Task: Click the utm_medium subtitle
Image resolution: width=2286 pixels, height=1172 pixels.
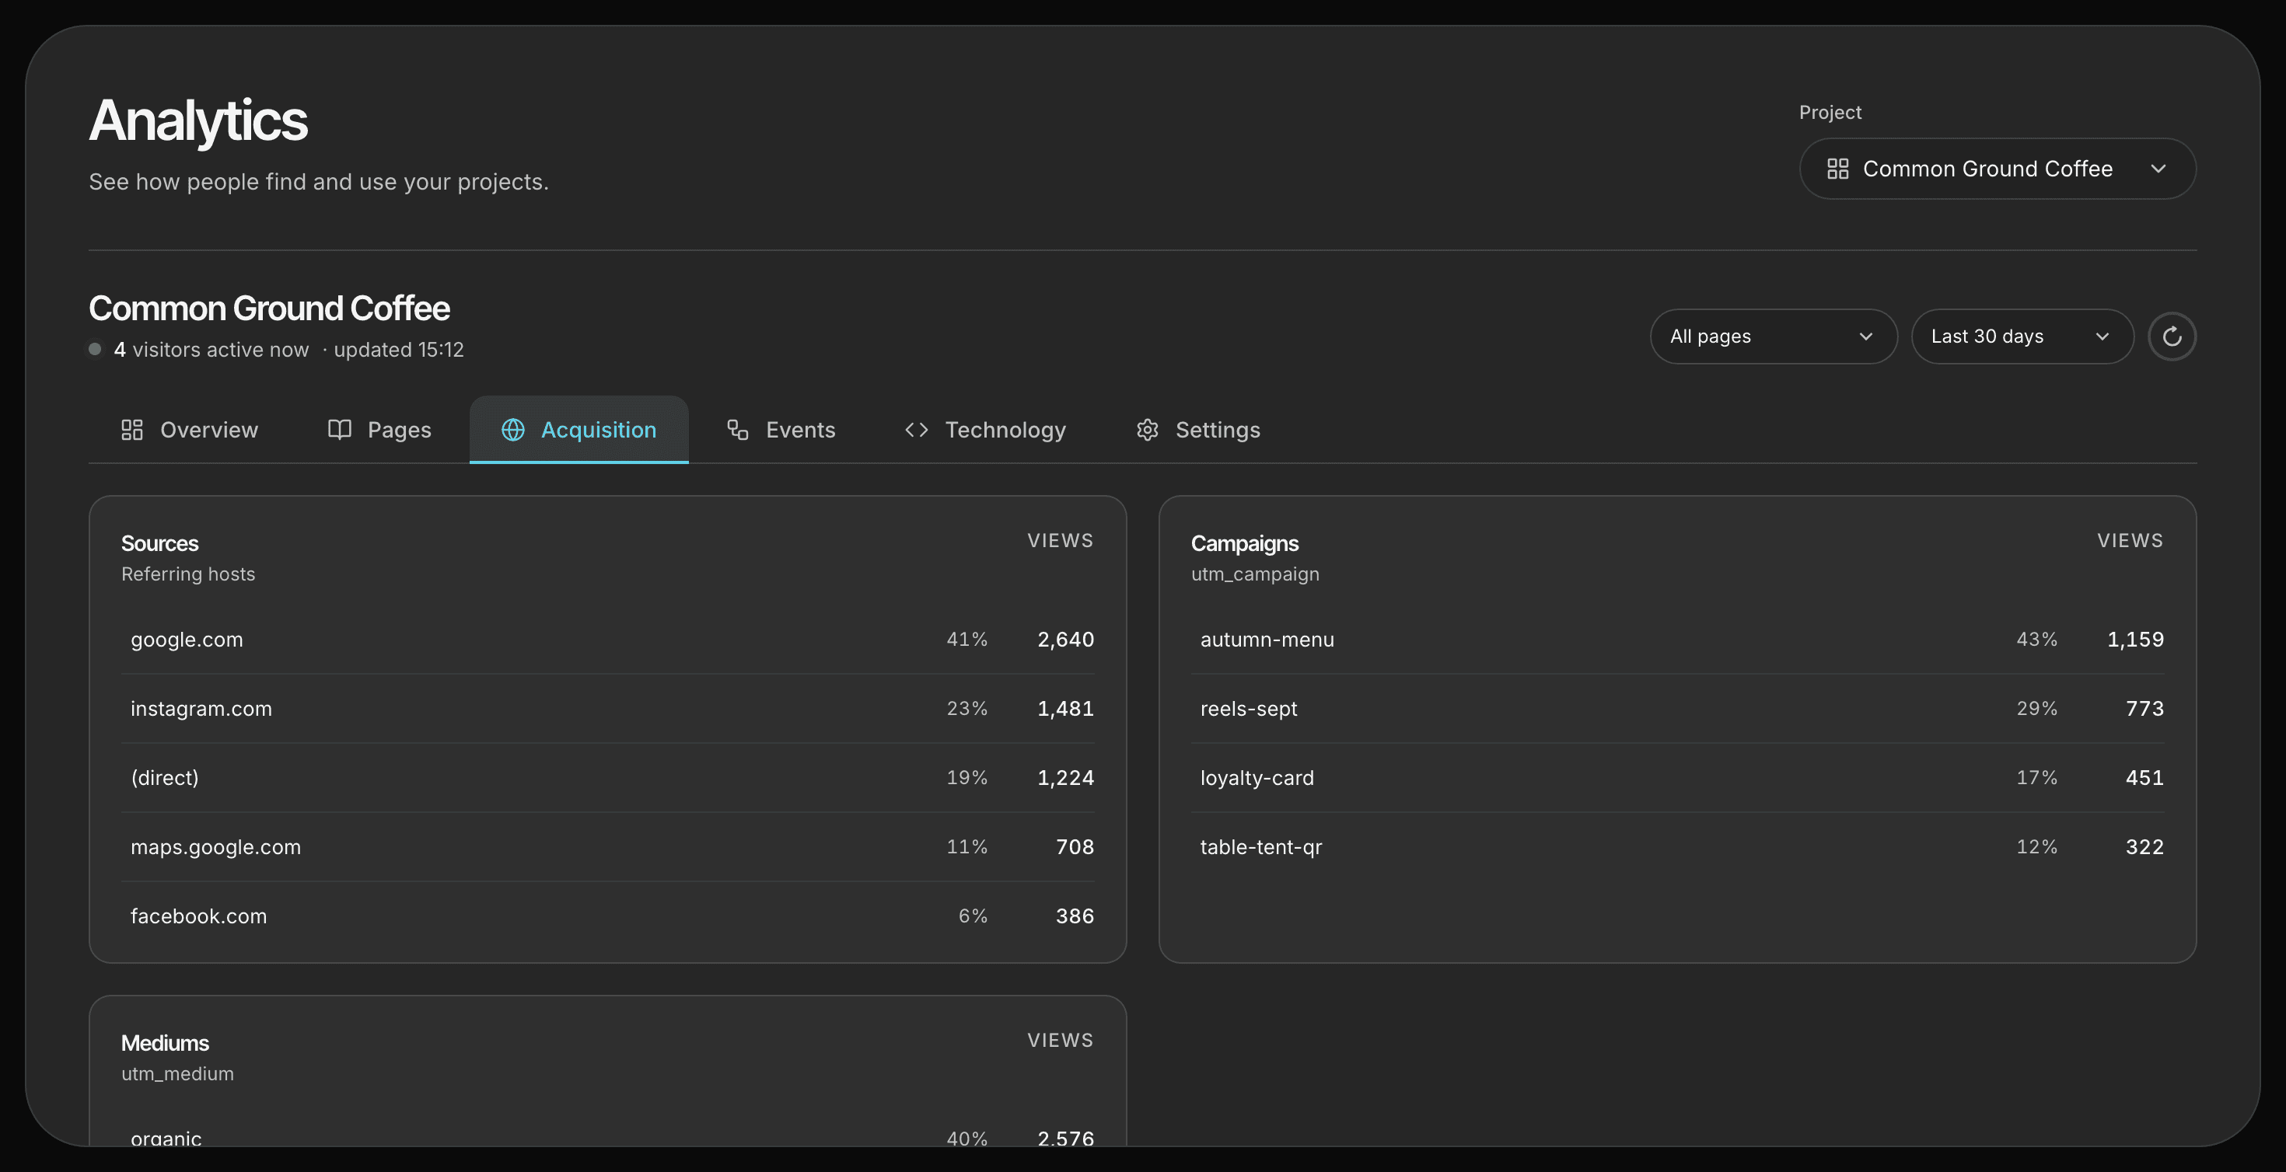Action: (177, 1073)
